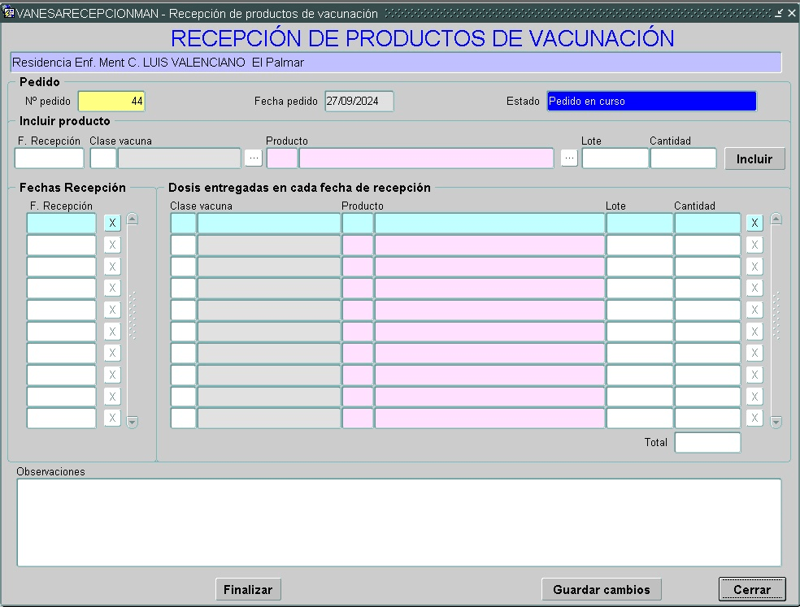Image resolution: width=800 pixels, height=607 pixels.
Task: Click the Lote field in Incluir producto
Action: click(x=615, y=158)
